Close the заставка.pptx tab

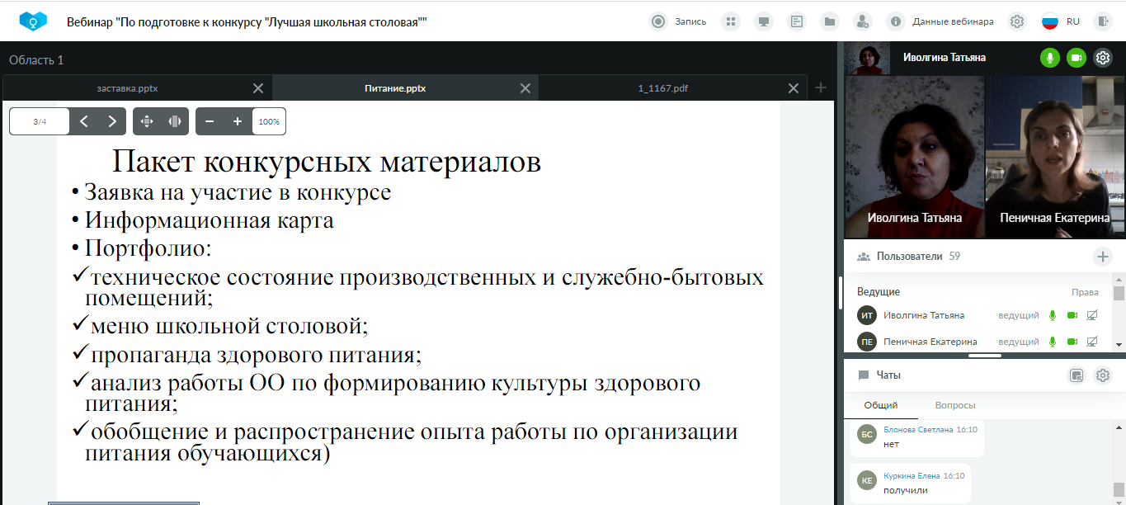258,88
